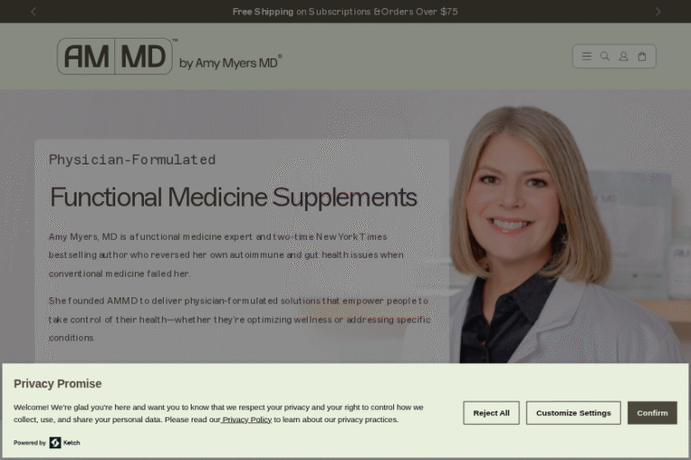Image resolution: width=691 pixels, height=460 pixels.
Task: Open the account profile icon
Action: pyautogui.click(x=624, y=57)
